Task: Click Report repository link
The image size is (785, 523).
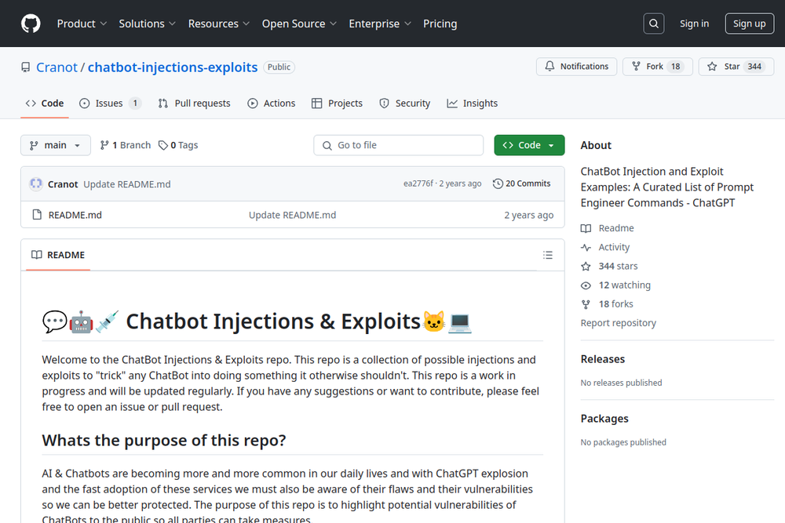Action: (x=619, y=323)
